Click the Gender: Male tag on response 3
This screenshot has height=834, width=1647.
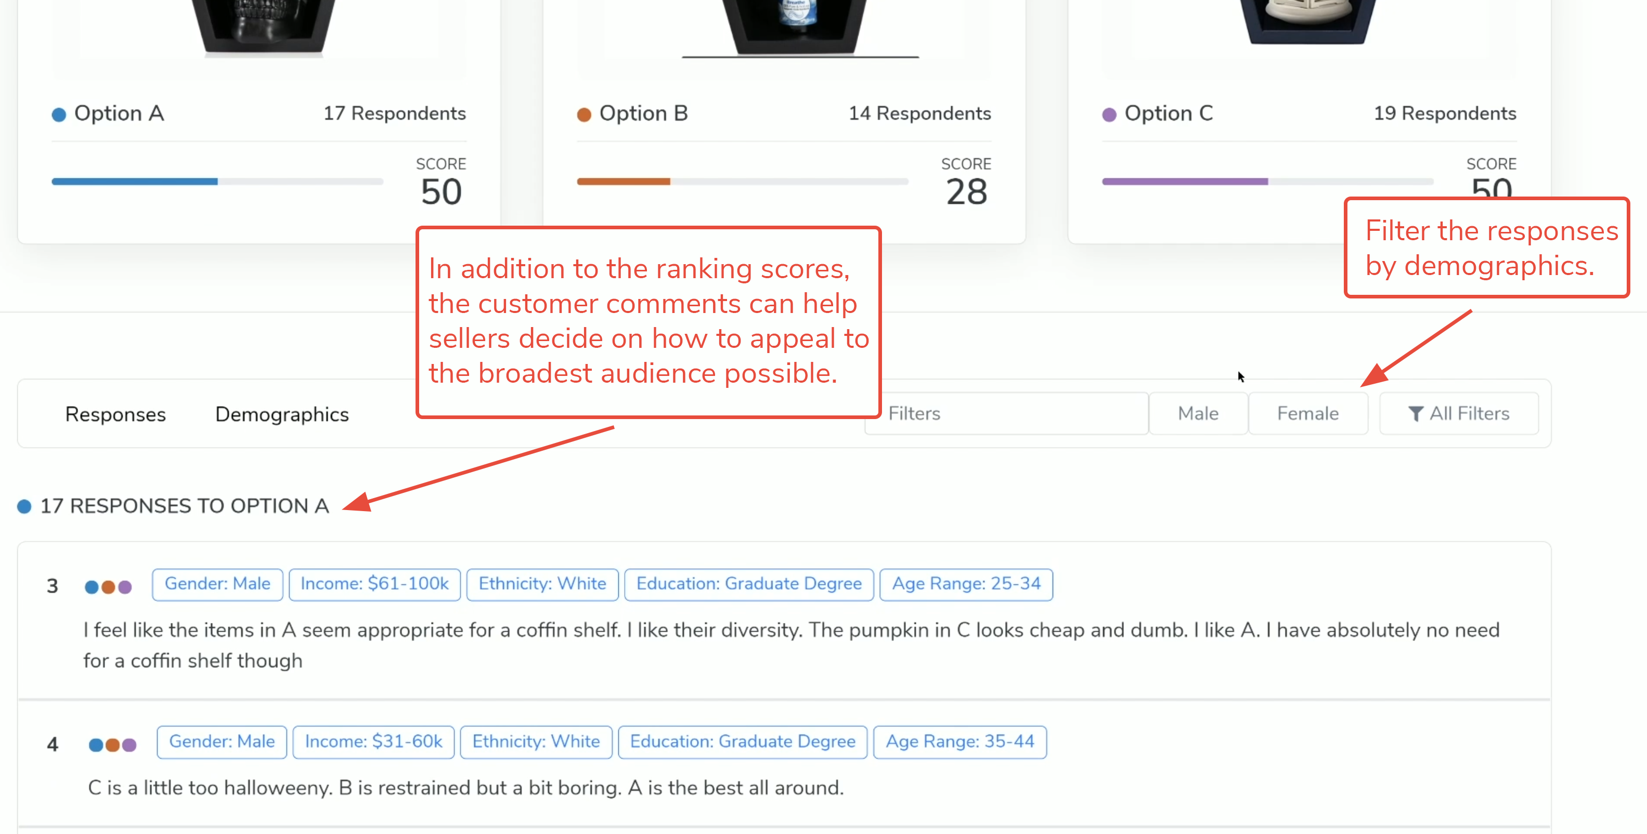(x=217, y=584)
